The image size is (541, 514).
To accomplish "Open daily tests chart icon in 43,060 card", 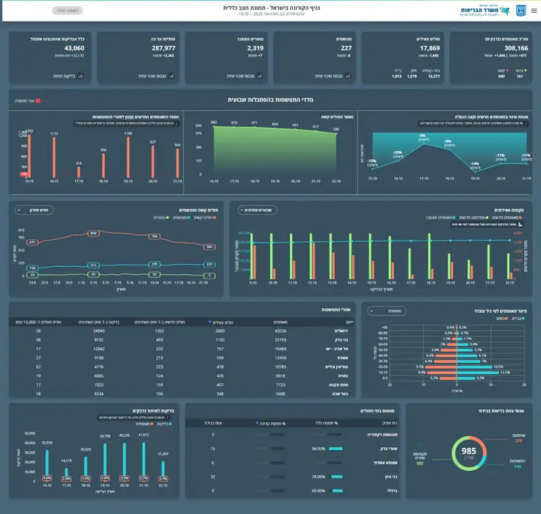I will [80, 76].
